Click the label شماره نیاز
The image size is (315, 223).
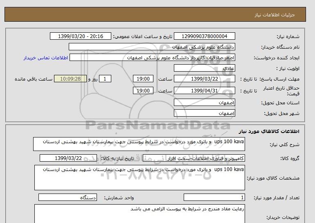[288, 36]
